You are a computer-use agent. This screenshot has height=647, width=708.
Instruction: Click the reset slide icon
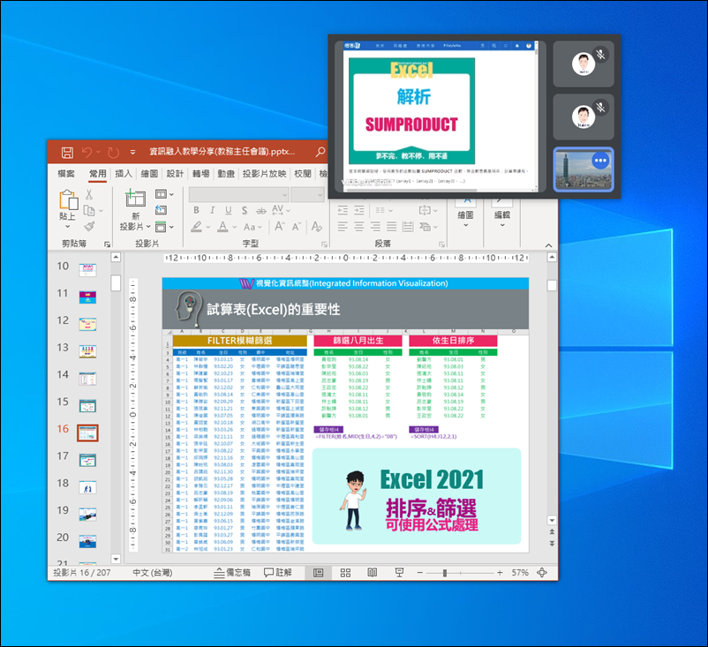point(162,210)
